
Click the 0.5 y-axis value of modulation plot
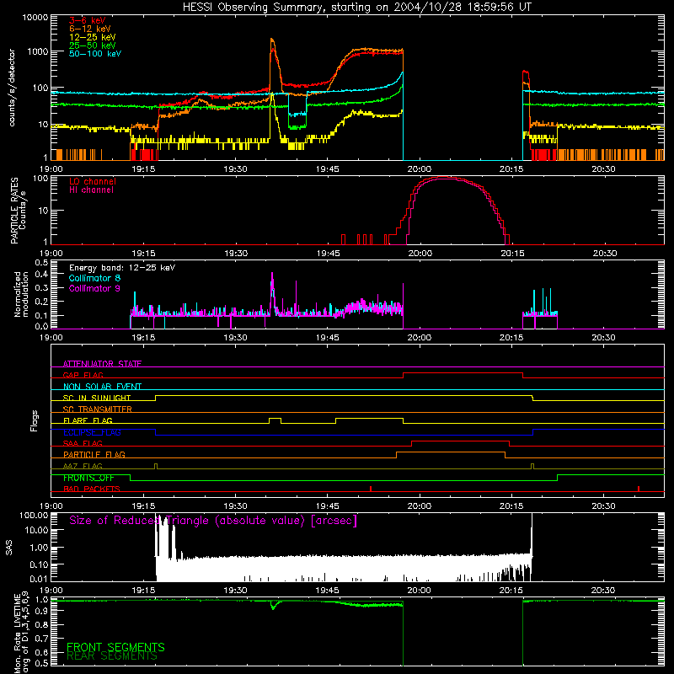click(x=41, y=262)
